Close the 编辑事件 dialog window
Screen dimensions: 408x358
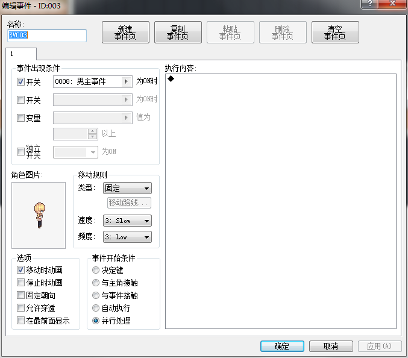pyautogui.click(x=392, y=4)
